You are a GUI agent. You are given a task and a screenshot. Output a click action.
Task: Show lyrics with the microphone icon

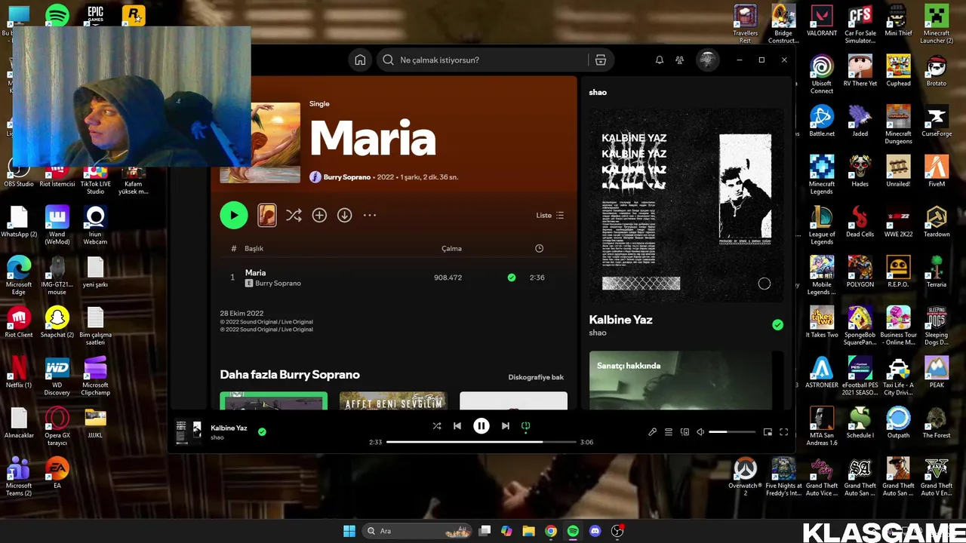click(653, 432)
